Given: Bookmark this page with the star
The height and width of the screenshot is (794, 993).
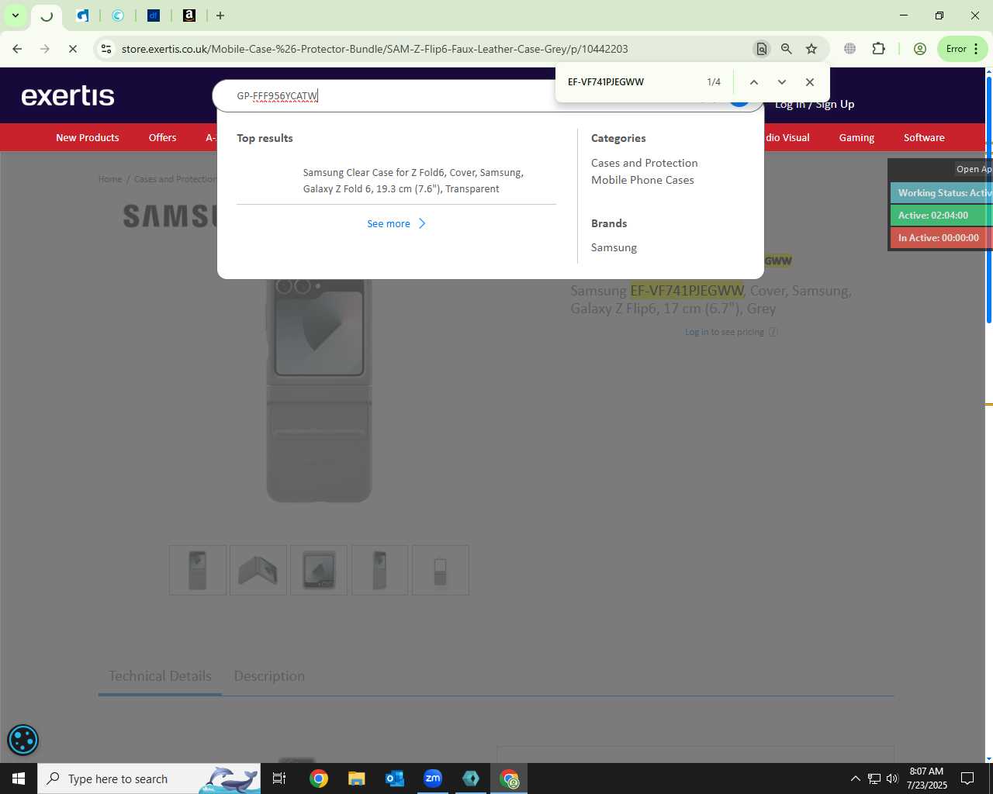Looking at the screenshot, I should [811, 49].
